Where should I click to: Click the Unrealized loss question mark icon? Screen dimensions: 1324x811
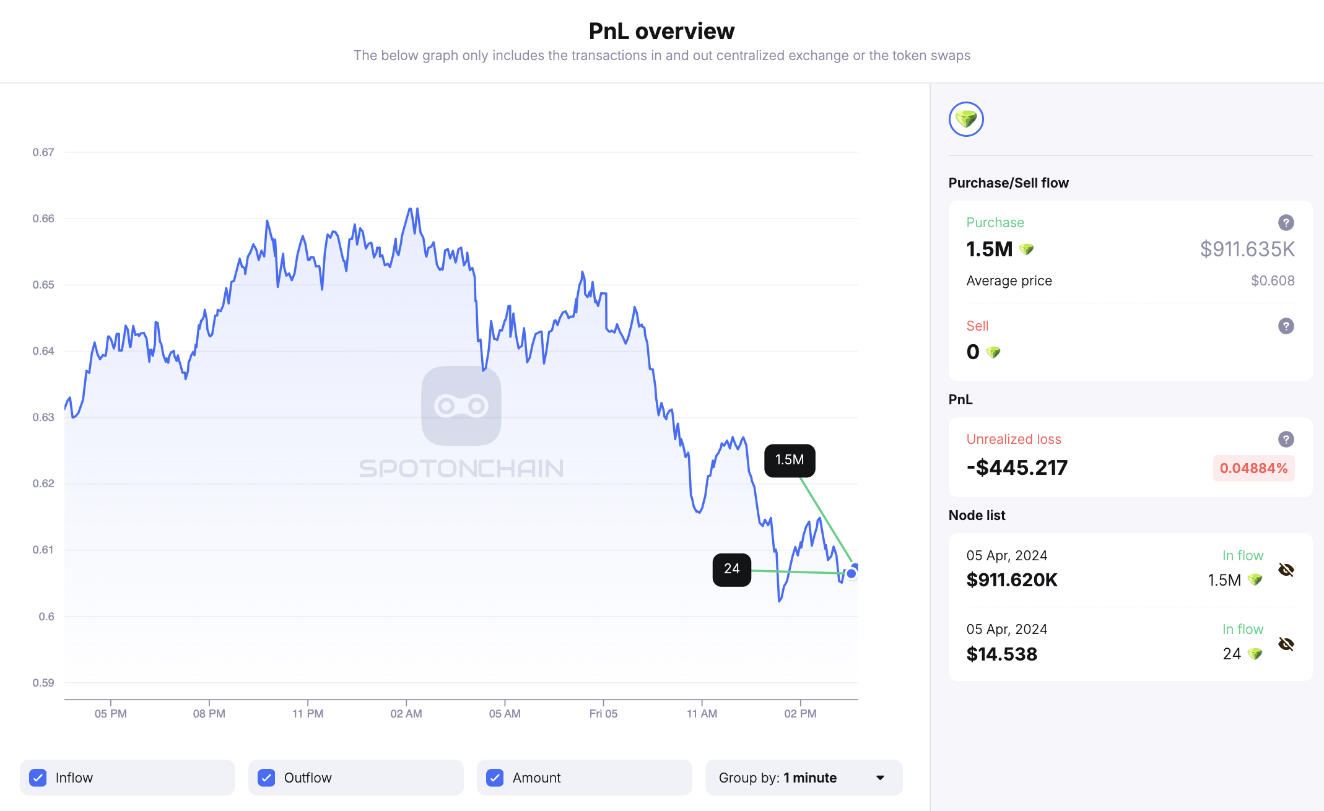coord(1286,439)
